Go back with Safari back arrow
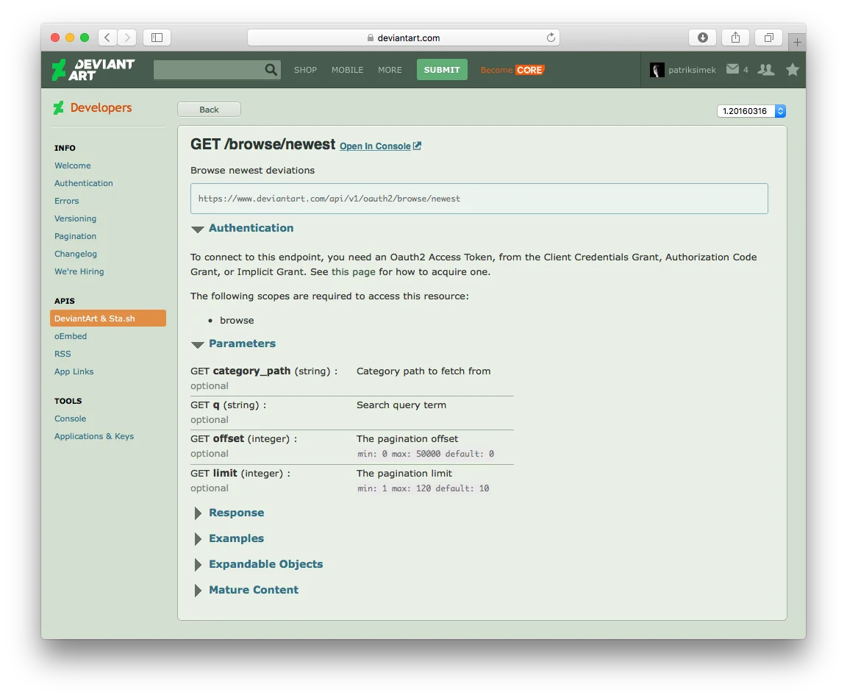Image resolution: width=847 pixels, height=698 pixels. tap(107, 38)
